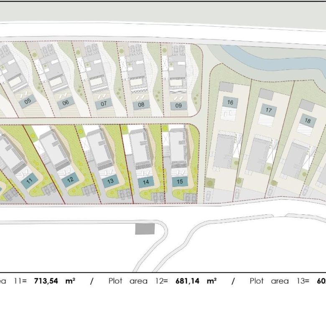Select plot 14 label on site plan

point(146,182)
